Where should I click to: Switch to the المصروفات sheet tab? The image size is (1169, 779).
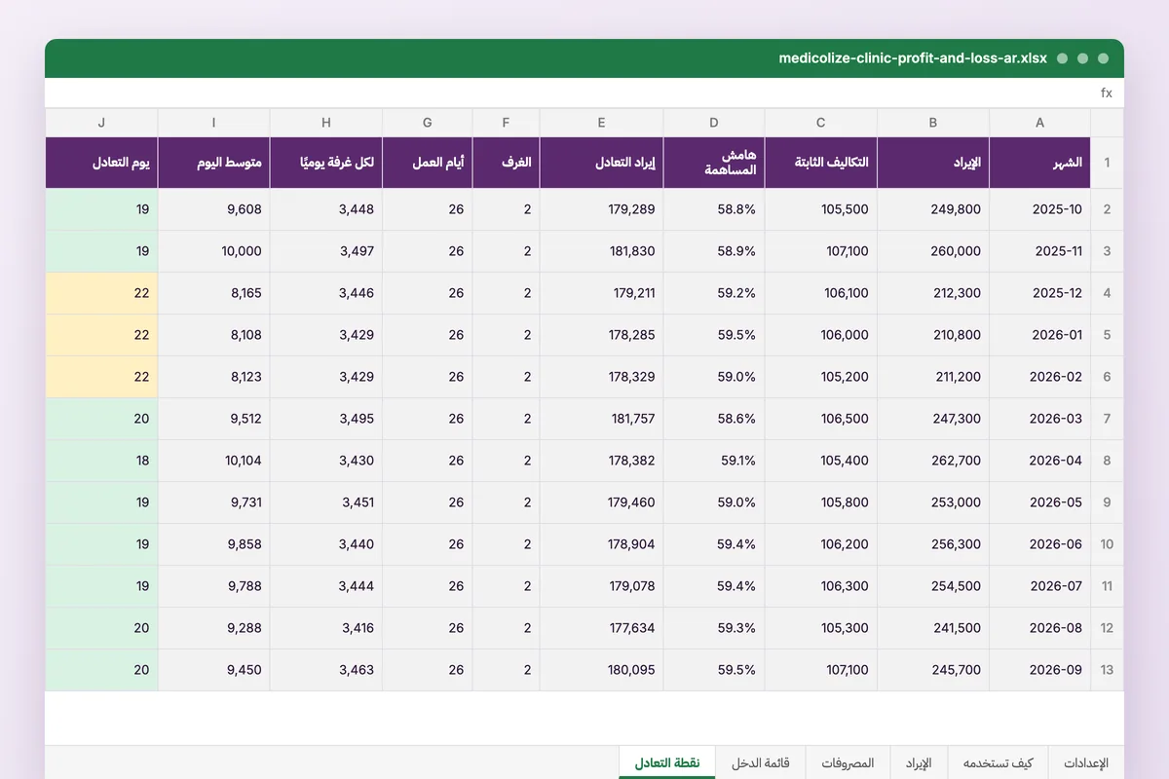click(x=847, y=762)
